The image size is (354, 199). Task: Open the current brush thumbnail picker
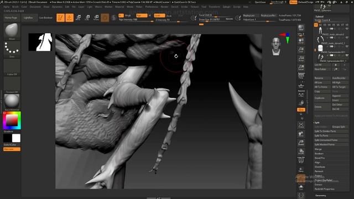point(12,31)
